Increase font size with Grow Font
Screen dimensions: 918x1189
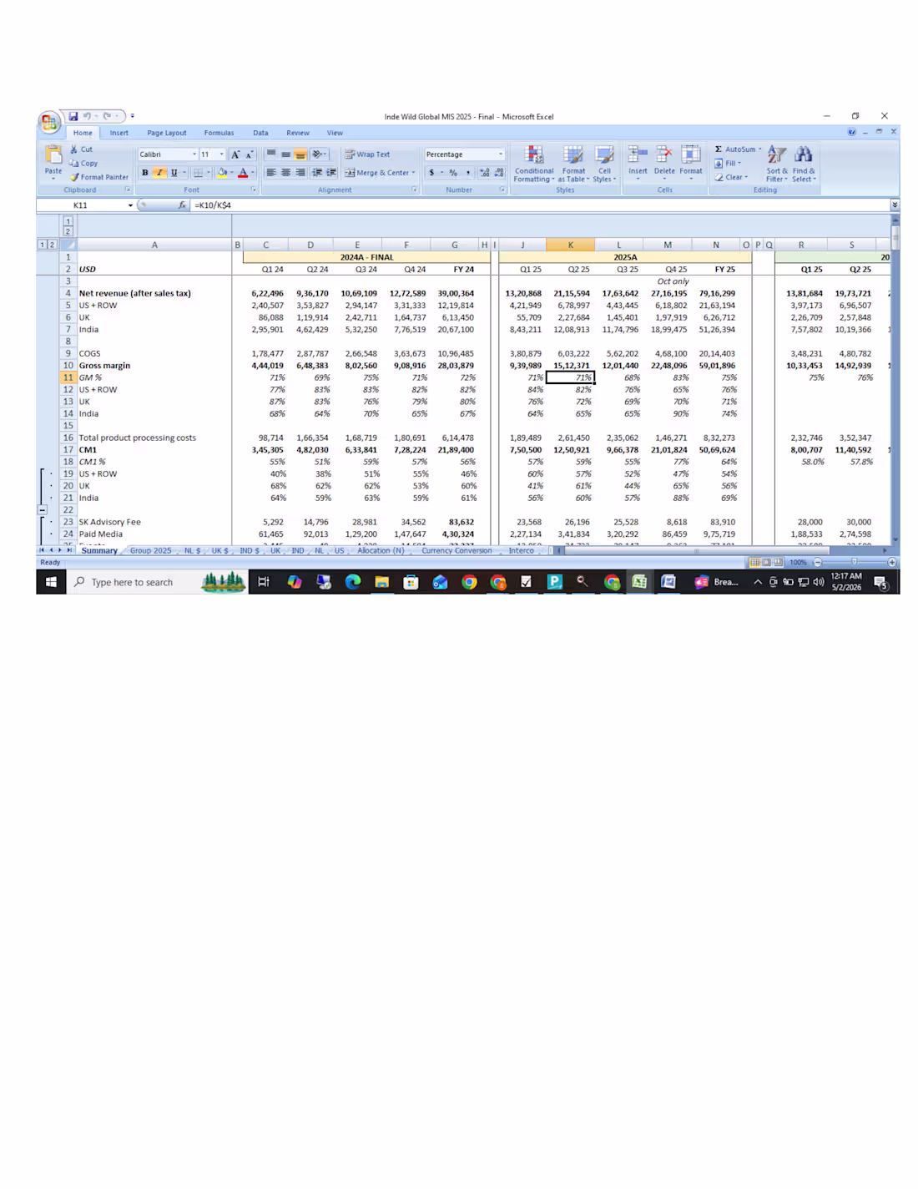tap(235, 154)
